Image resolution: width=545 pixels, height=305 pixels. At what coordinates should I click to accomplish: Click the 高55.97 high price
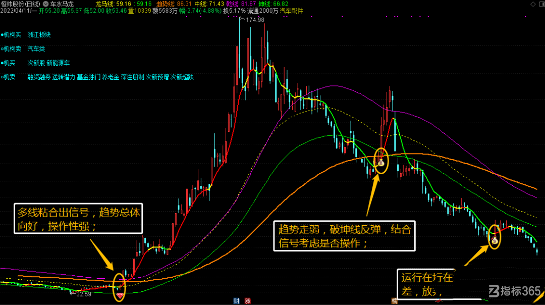tap(71, 11)
